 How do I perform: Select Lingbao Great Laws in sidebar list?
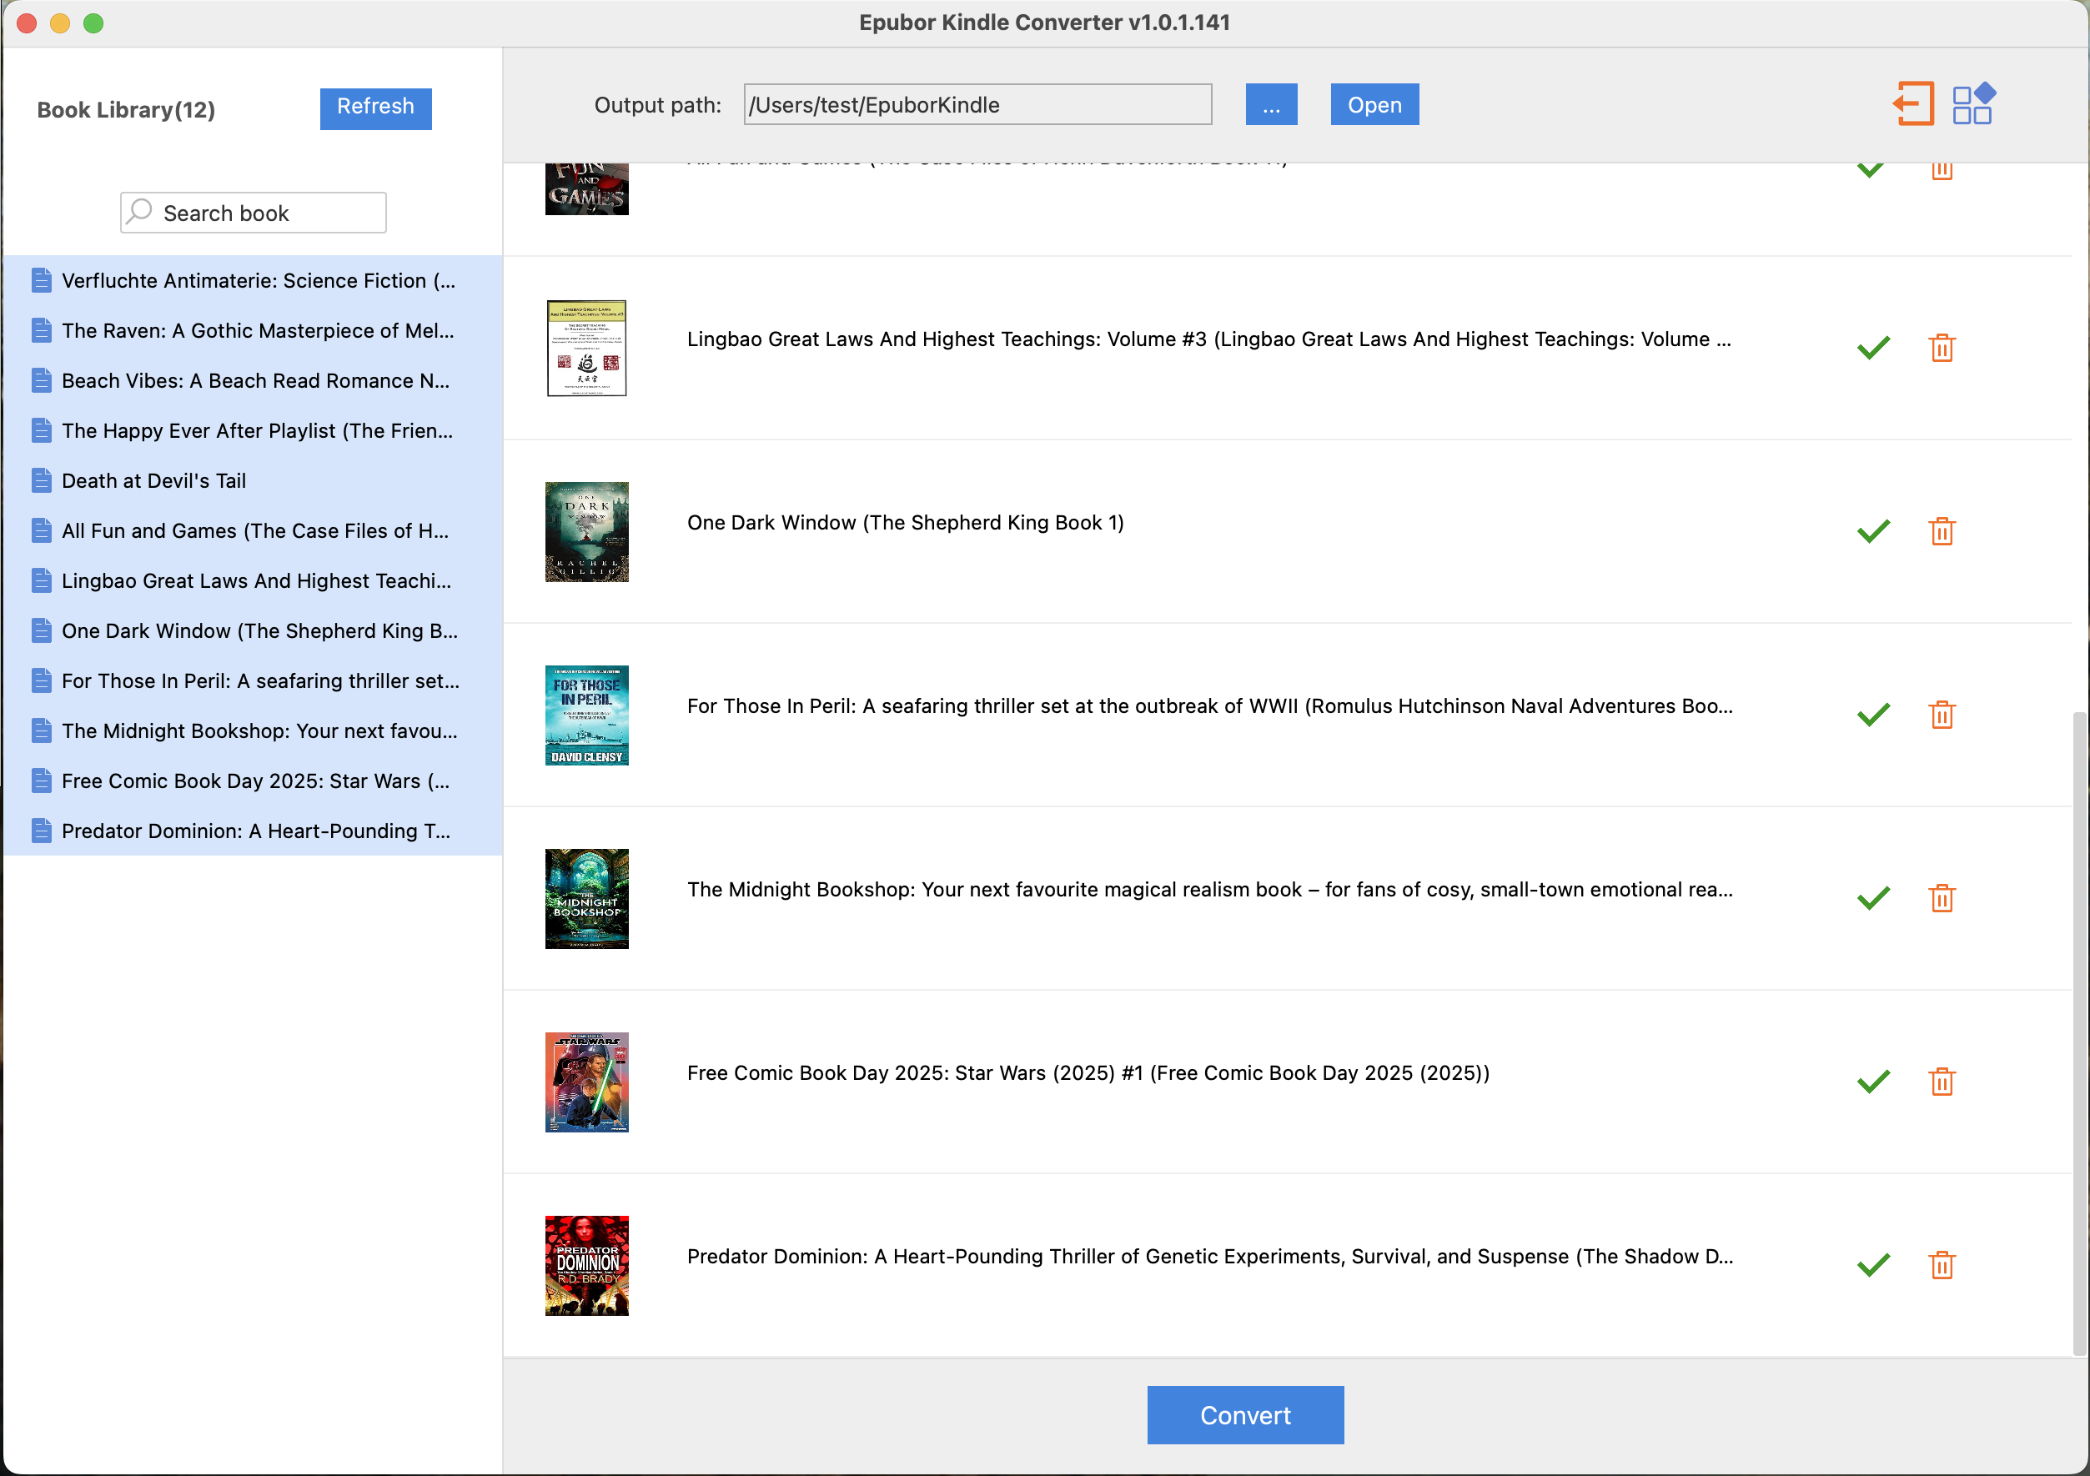(x=253, y=580)
